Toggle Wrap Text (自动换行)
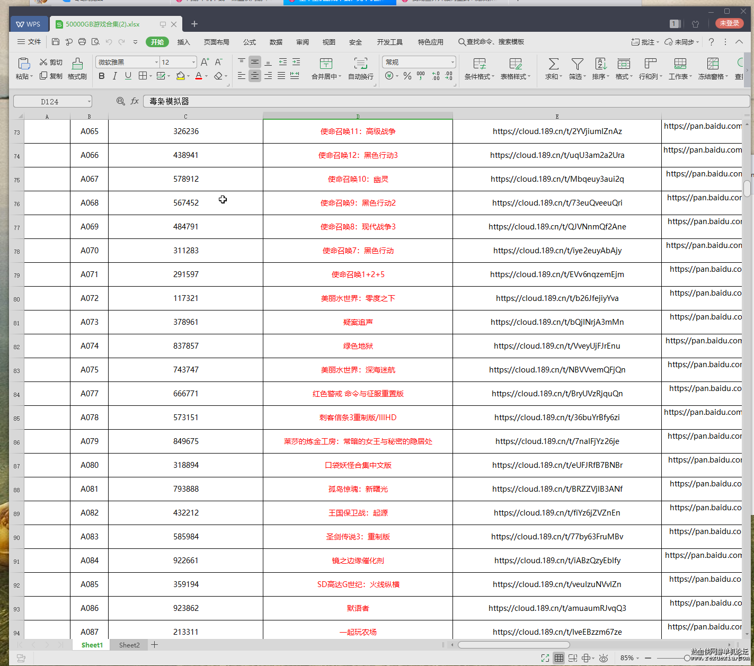The height and width of the screenshot is (666, 754). pyautogui.click(x=361, y=69)
